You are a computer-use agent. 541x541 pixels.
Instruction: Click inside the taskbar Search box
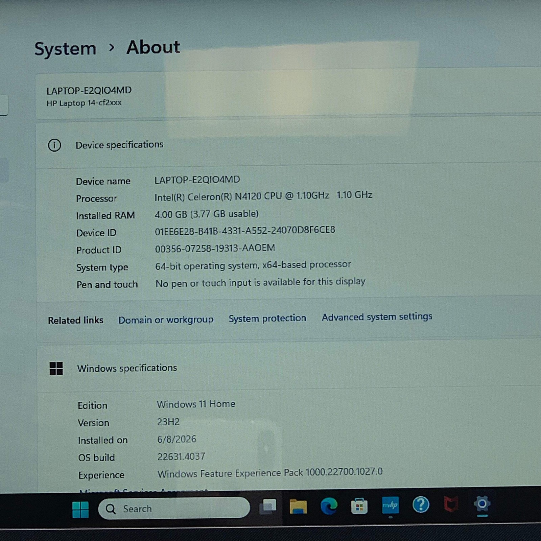(x=174, y=508)
